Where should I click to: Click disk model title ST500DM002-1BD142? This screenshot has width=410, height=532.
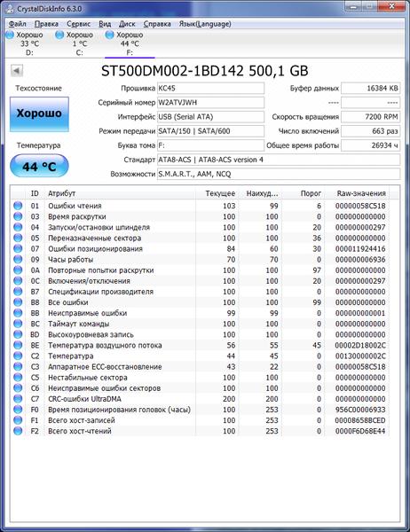[x=172, y=71]
